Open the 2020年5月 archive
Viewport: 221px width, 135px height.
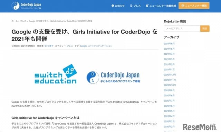(169, 111)
